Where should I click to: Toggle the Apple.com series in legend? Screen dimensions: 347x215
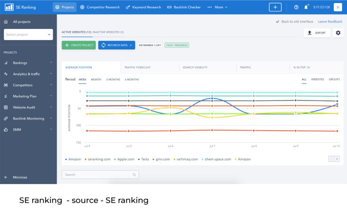124,159
